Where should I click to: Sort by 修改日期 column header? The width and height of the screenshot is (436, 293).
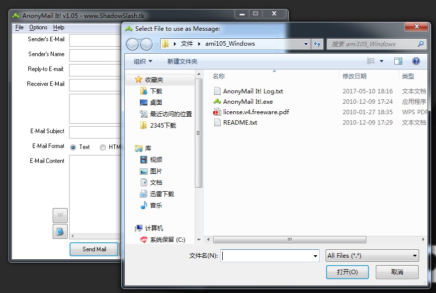tap(354, 76)
